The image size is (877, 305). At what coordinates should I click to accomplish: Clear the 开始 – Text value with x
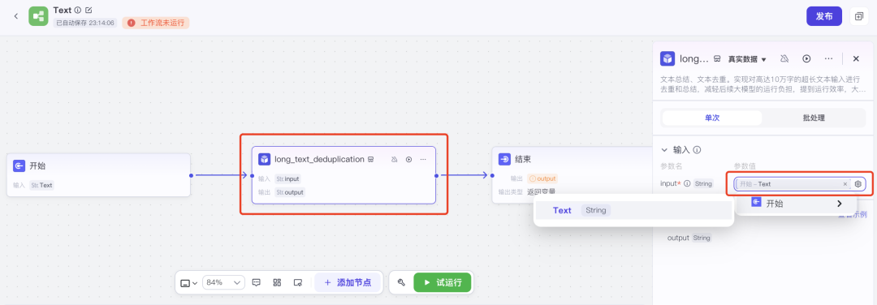point(845,184)
